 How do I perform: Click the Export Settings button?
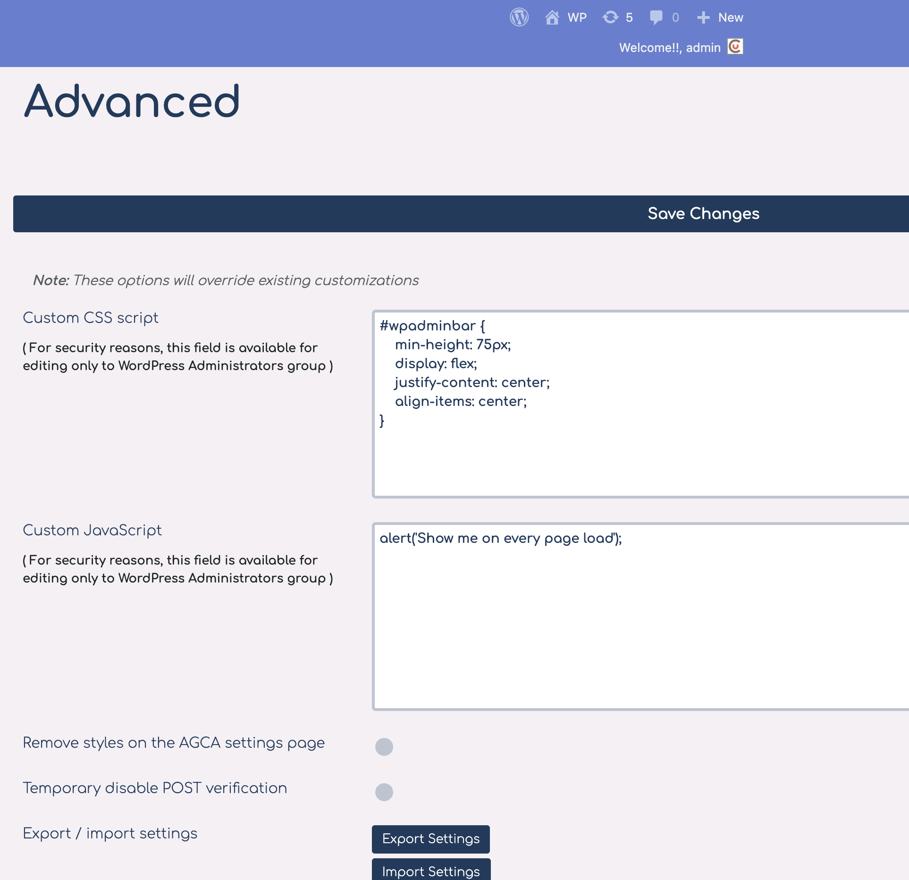pyautogui.click(x=430, y=839)
